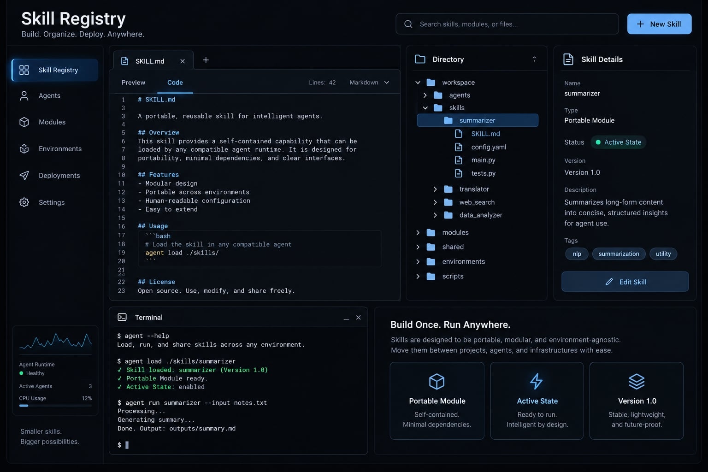Viewport: 708px width, 472px height.
Task: Click the Edit Skill button
Action: click(x=625, y=282)
